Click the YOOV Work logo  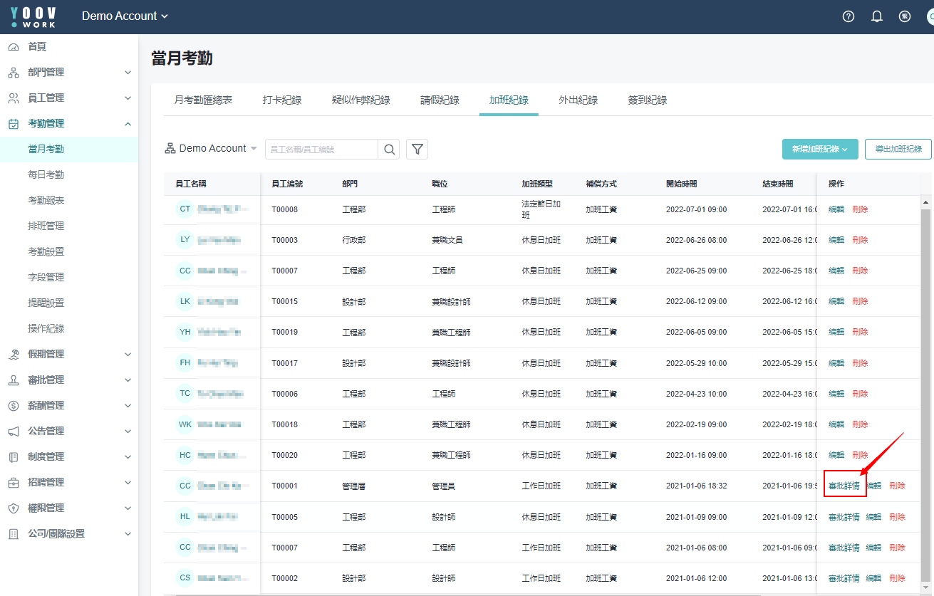point(33,17)
